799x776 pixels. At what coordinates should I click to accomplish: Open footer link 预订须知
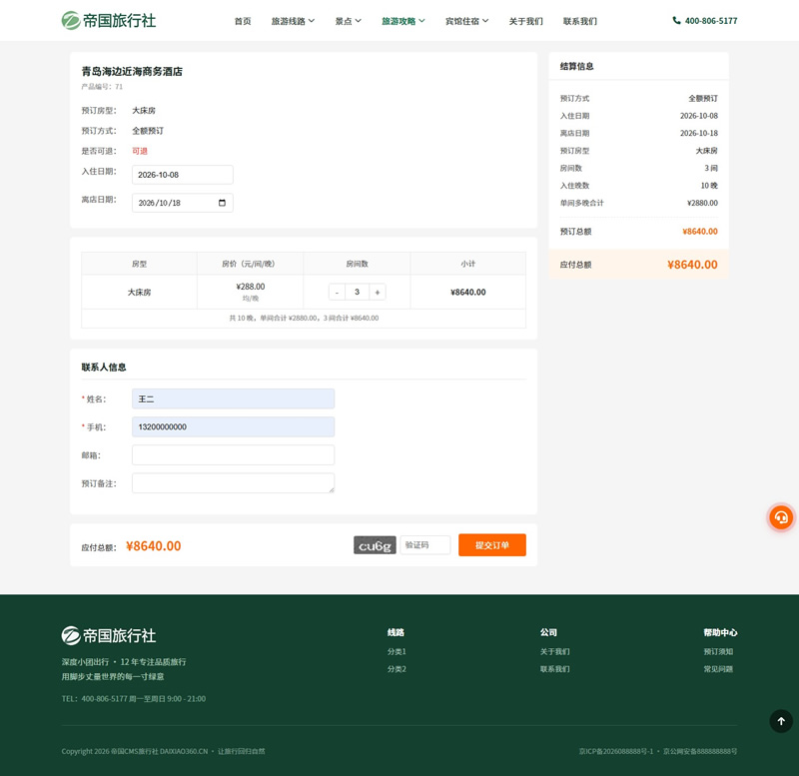[x=718, y=652]
